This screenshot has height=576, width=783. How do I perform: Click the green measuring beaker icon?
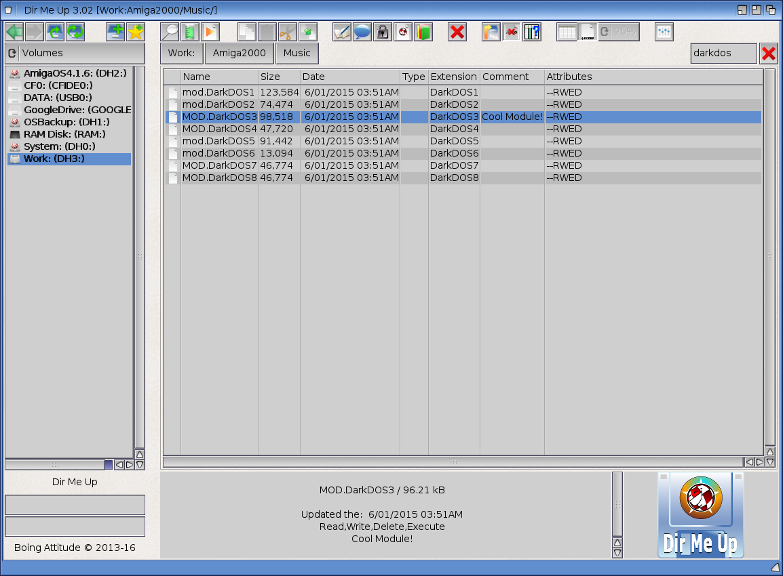click(x=190, y=32)
